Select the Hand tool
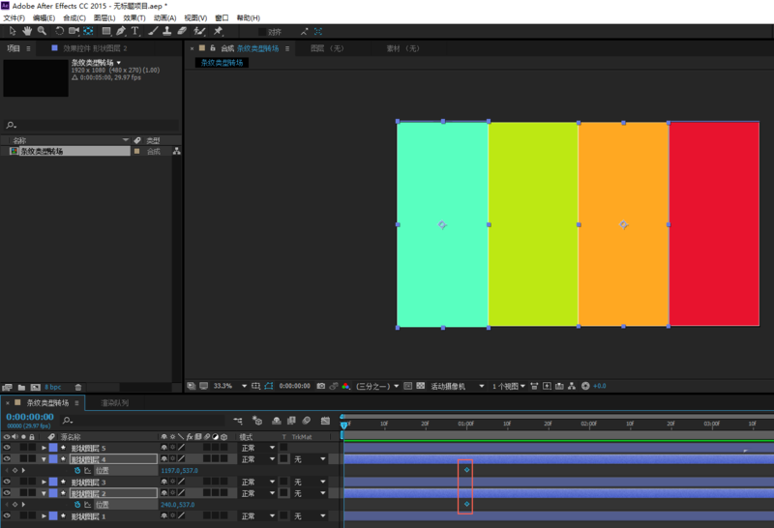774x528 pixels. tap(27, 31)
